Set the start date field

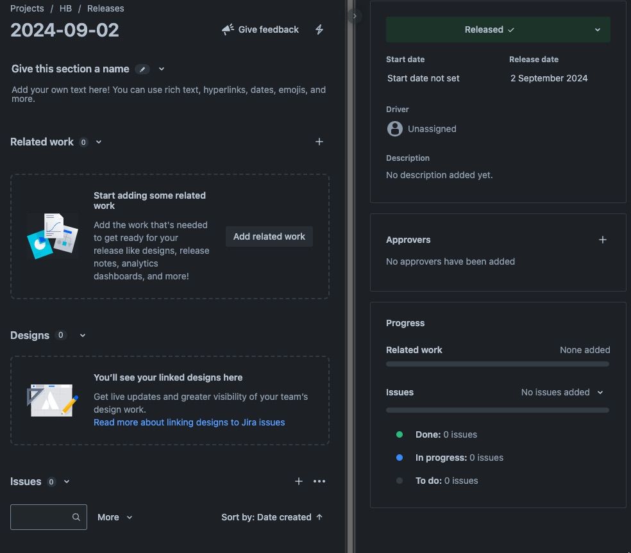pos(423,78)
